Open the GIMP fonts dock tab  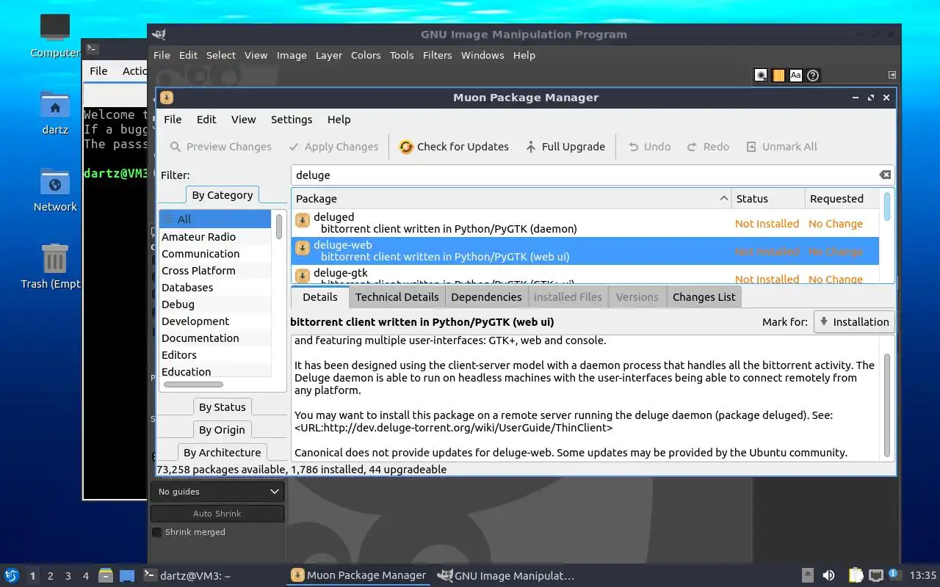coord(795,75)
